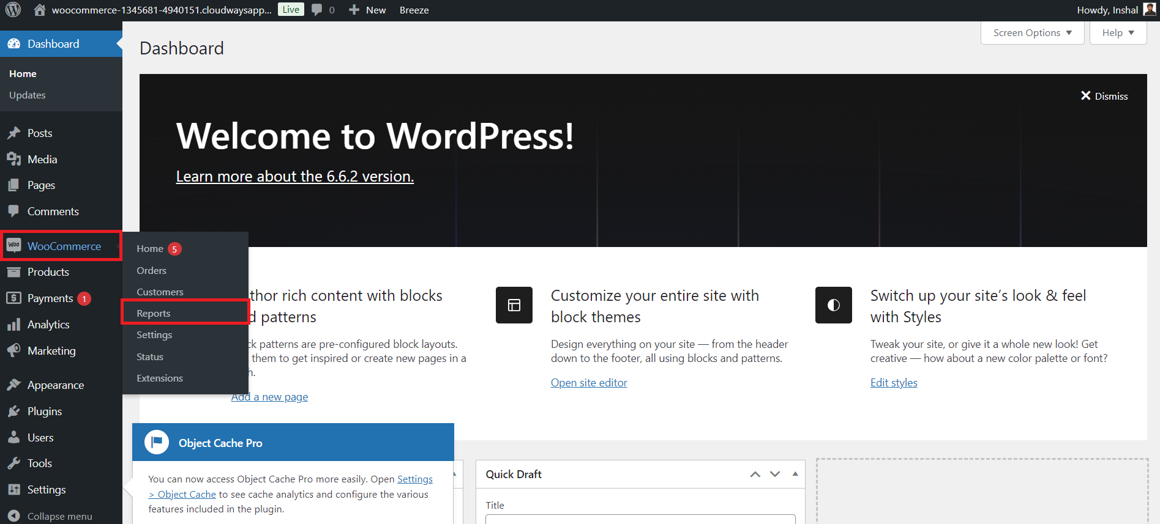Viewport: 1160px width, 524px height.
Task: Expand the Screen Options dropdown
Action: (1032, 33)
